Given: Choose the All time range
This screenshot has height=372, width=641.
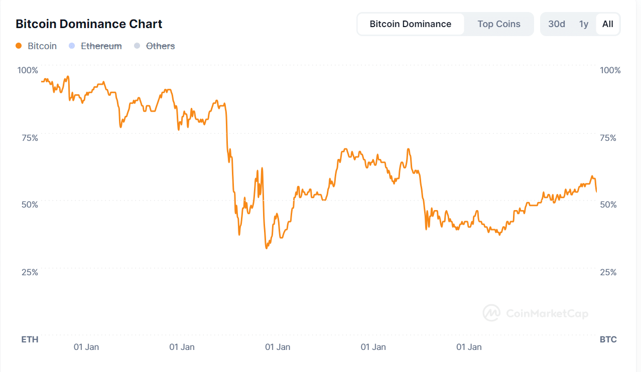Looking at the screenshot, I should pyautogui.click(x=607, y=24).
